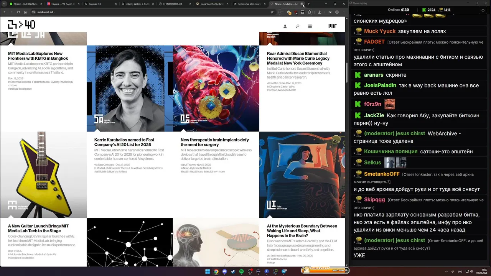Open the New Guitar Launch article title

38,228
